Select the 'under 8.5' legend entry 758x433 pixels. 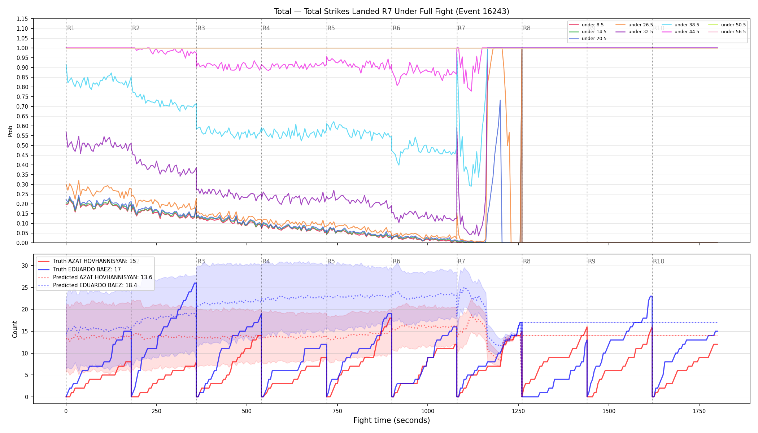[586, 25]
